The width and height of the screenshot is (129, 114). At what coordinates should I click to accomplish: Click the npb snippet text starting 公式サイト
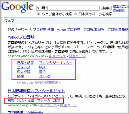67,96
